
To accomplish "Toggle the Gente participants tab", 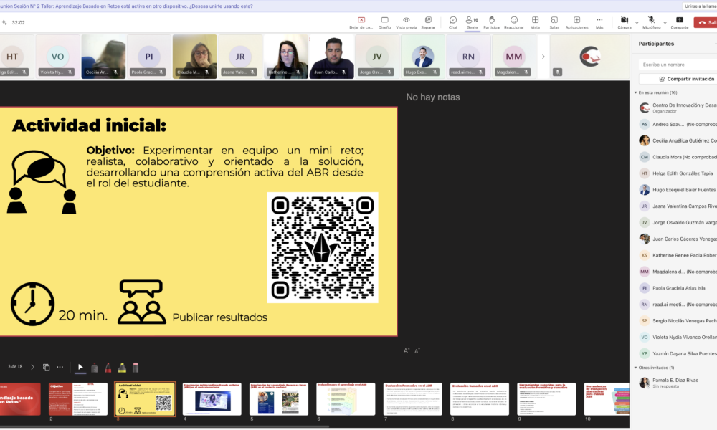I will pyautogui.click(x=472, y=22).
